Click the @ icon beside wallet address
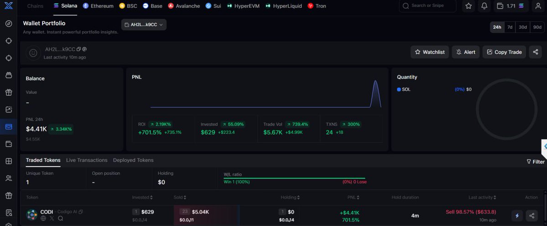 pyautogui.click(x=84, y=49)
